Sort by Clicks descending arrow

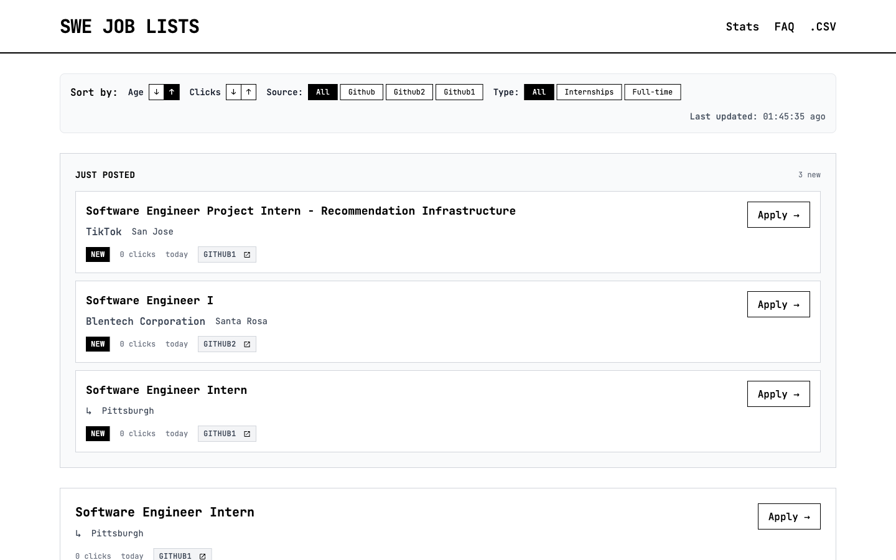pos(233,92)
